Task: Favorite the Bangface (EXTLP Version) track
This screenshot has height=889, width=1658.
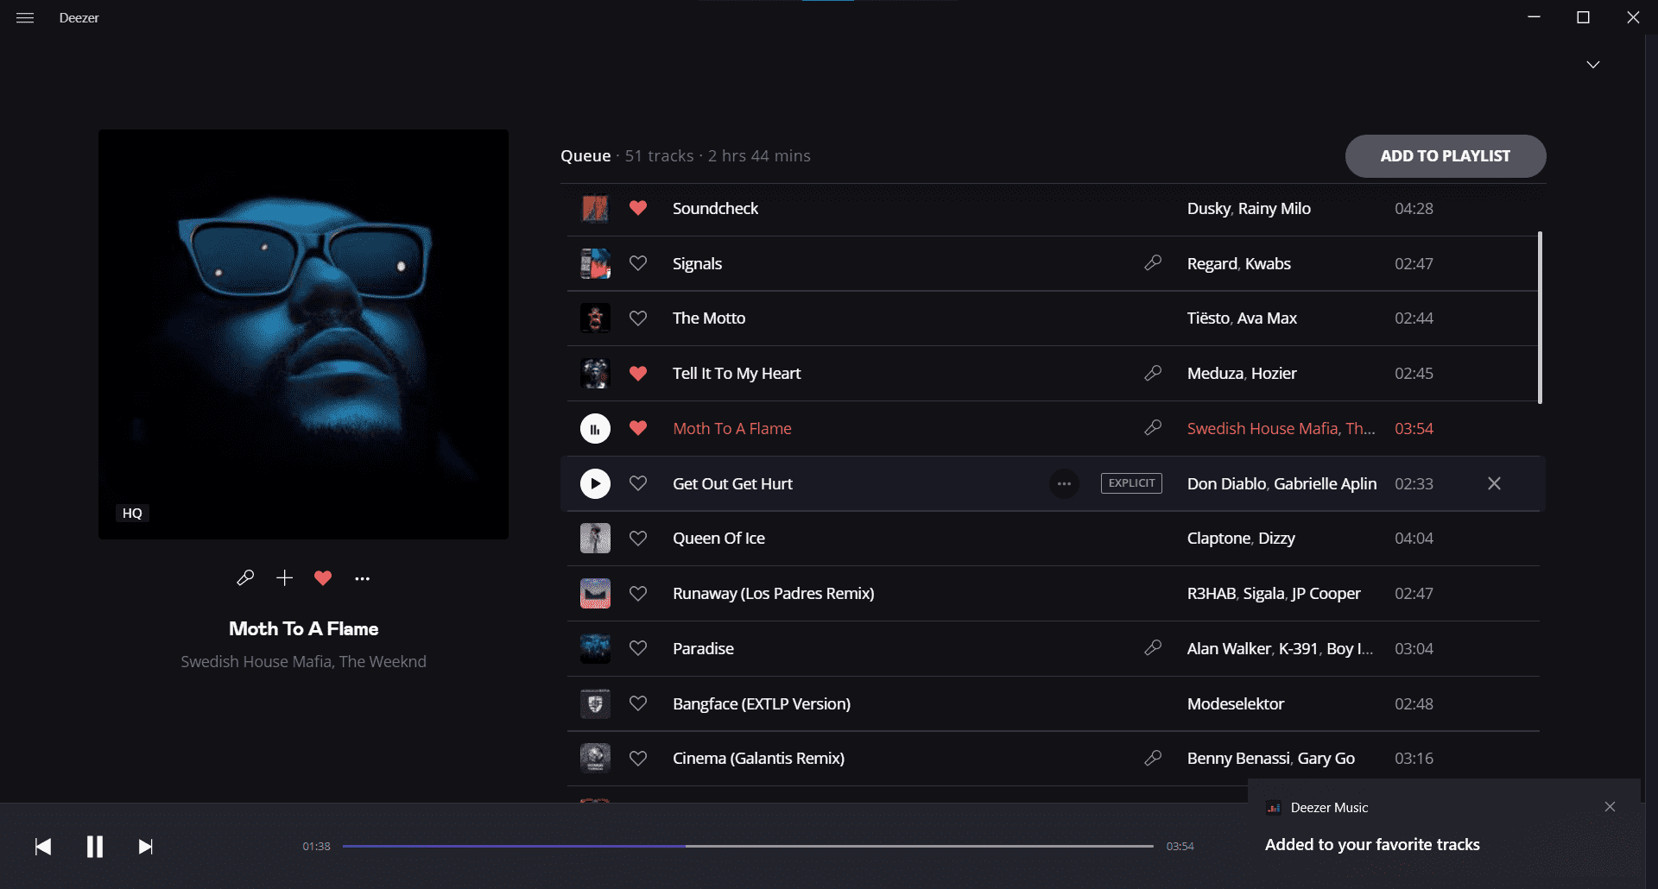Action: (x=638, y=703)
